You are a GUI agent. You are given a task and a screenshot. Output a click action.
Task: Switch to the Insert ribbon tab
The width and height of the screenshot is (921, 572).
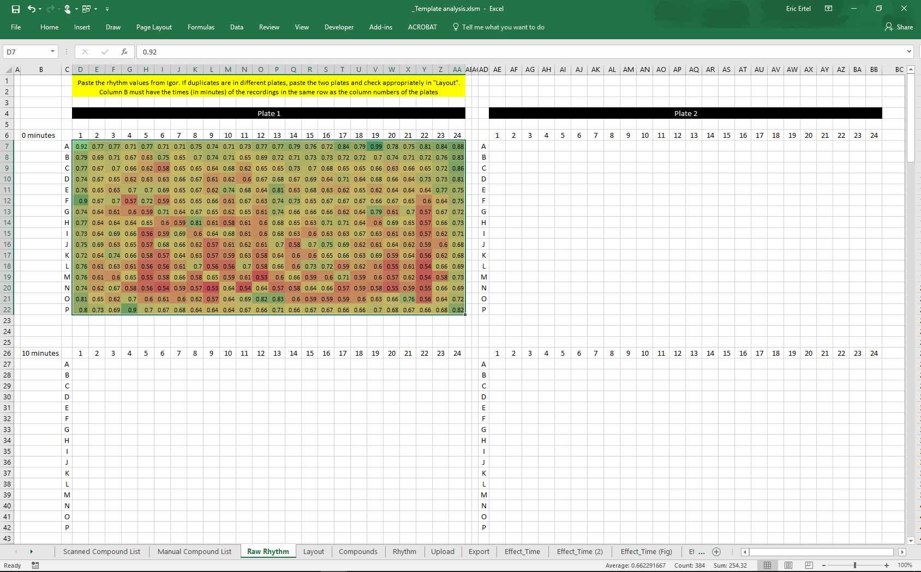[82, 27]
